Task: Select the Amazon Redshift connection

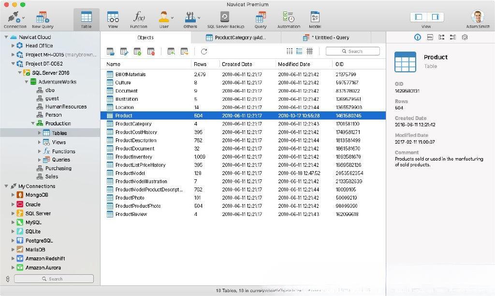Action: click(45, 258)
